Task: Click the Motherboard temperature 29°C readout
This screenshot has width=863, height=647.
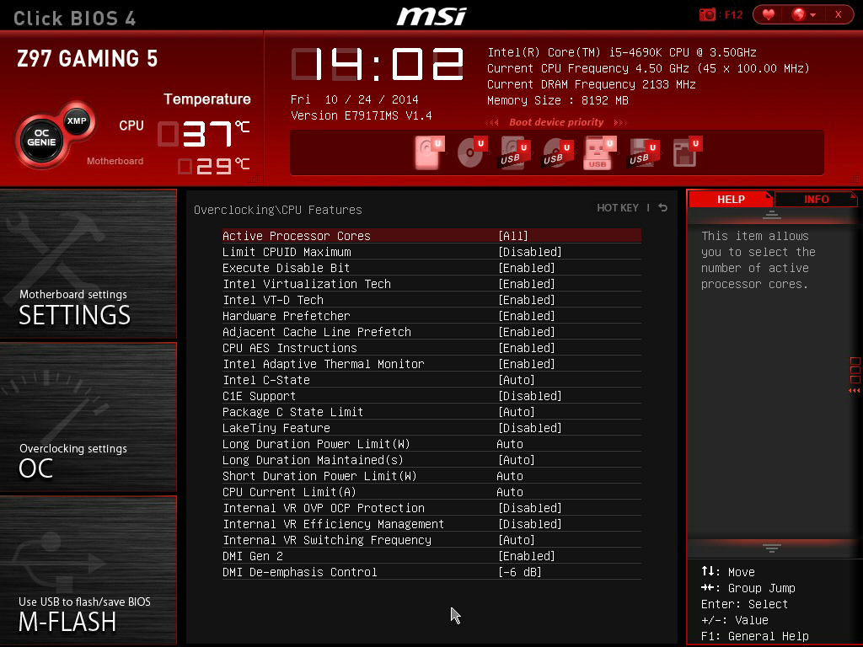Action: coord(214,166)
